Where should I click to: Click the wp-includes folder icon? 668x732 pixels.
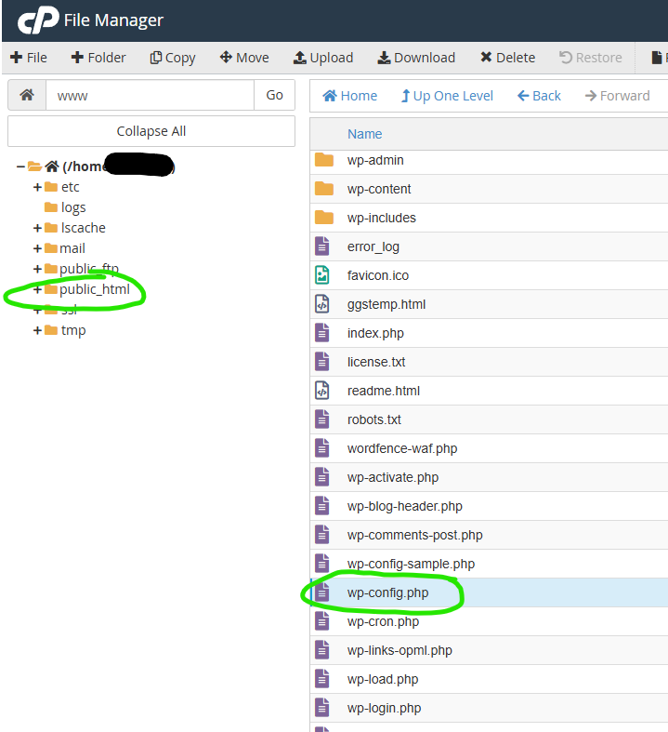(324, 218)
